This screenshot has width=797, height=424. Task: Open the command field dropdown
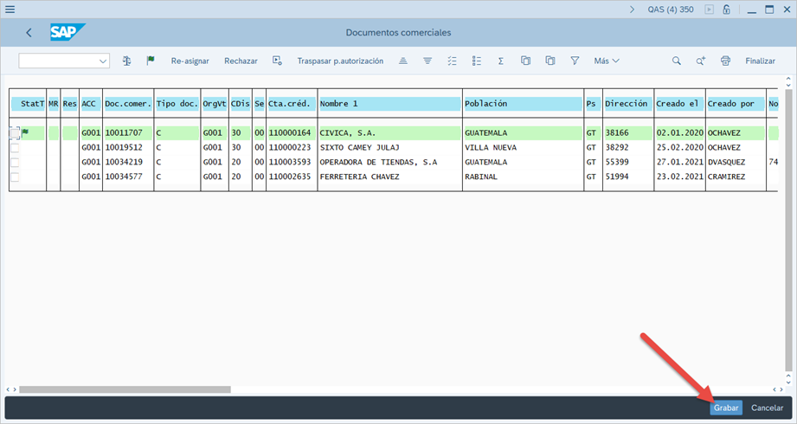pyautogui.click(x=104, y=61)
